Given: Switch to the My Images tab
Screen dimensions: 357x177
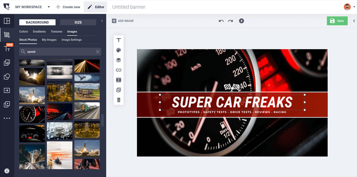Looking at the screenshot, I should click(x=49, y=40).
